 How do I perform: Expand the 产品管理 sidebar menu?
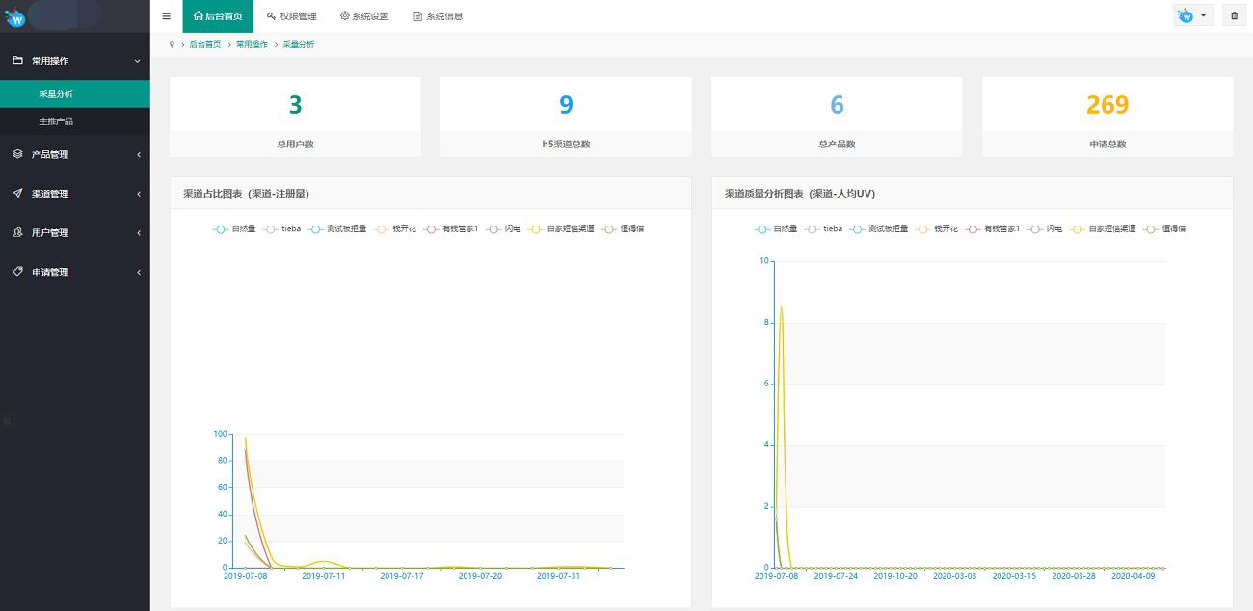click(x=75, y=154)
